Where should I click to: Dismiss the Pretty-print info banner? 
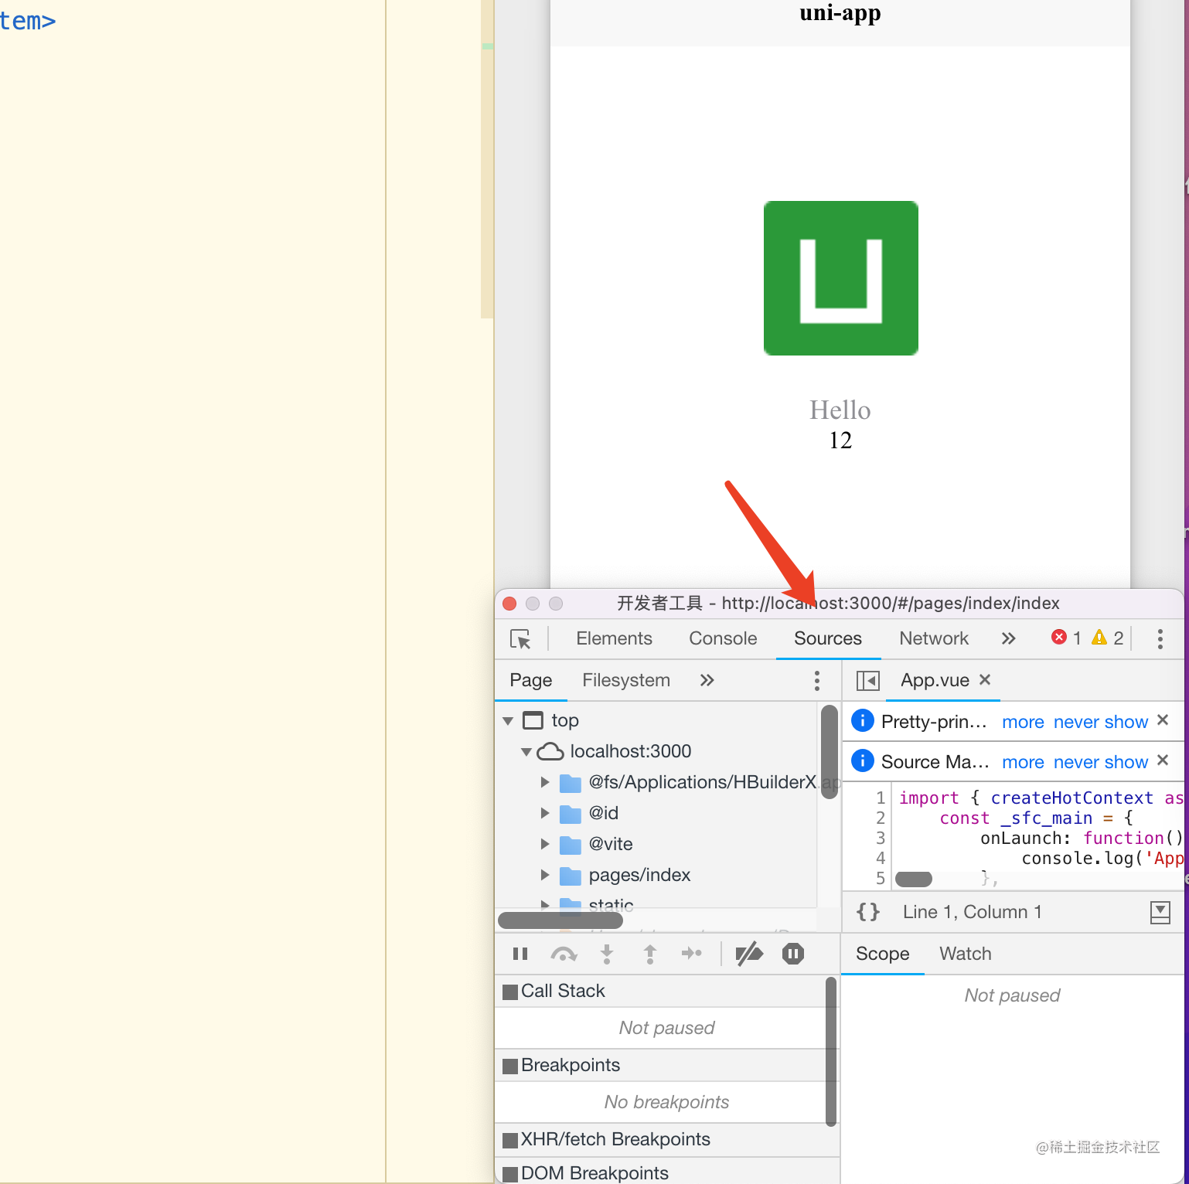click(x=1162, y=720)
